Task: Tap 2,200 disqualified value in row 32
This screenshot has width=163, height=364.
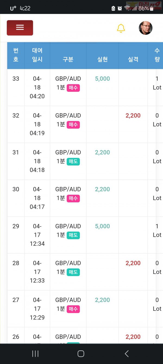Action: (133, 116)
